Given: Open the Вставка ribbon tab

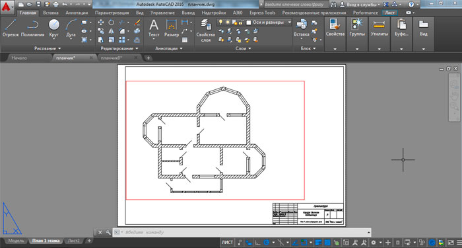Looking at the screenshot, I should click(x=51, y=13).
